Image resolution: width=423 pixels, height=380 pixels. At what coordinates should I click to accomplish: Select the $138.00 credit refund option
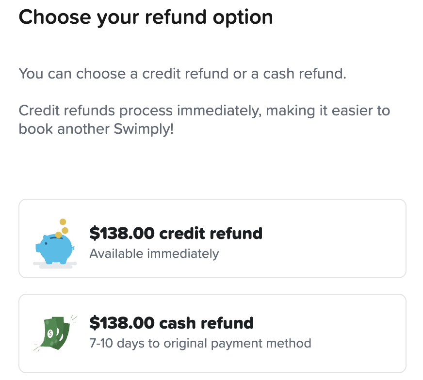coord(212,238)
